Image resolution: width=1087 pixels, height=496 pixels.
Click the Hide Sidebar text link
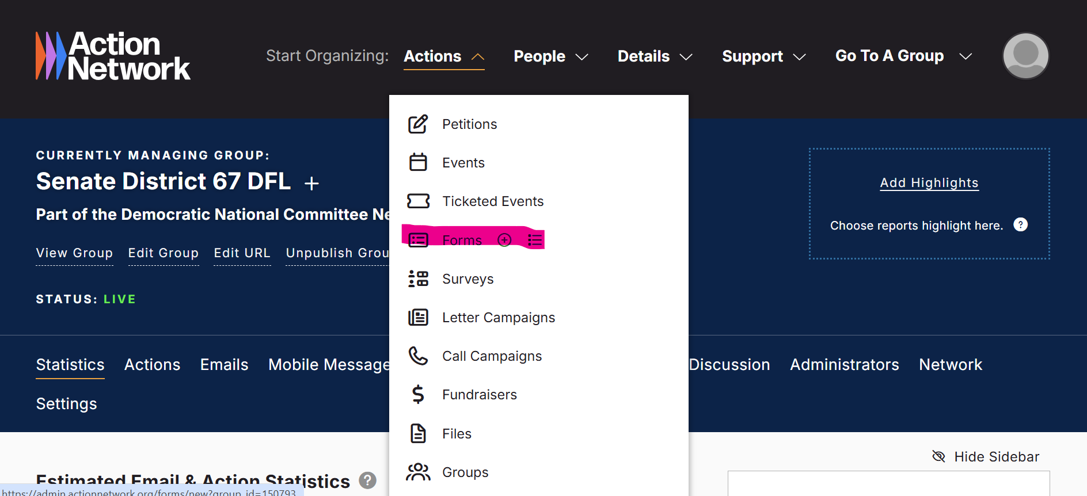997,457
